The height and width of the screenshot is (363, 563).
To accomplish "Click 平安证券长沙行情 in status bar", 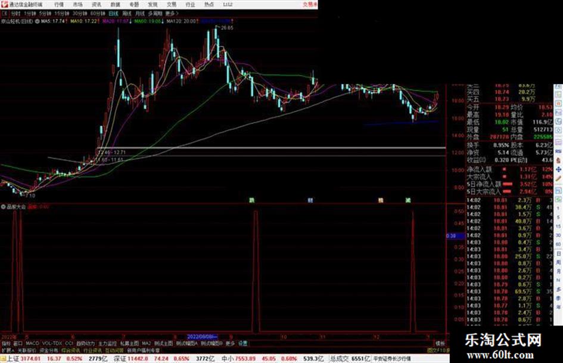I will click(x=392, y=359).
